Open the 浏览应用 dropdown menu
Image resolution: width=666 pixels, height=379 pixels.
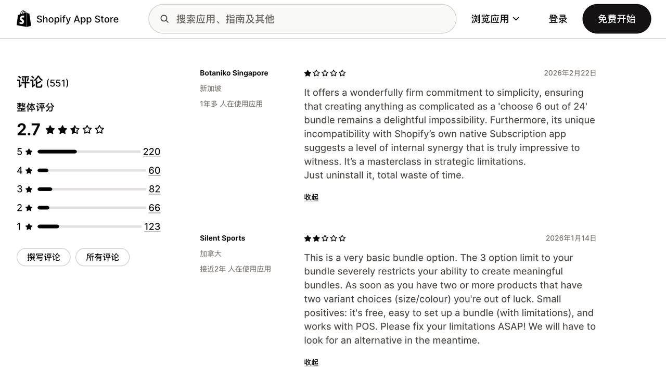tap(495, 19)
